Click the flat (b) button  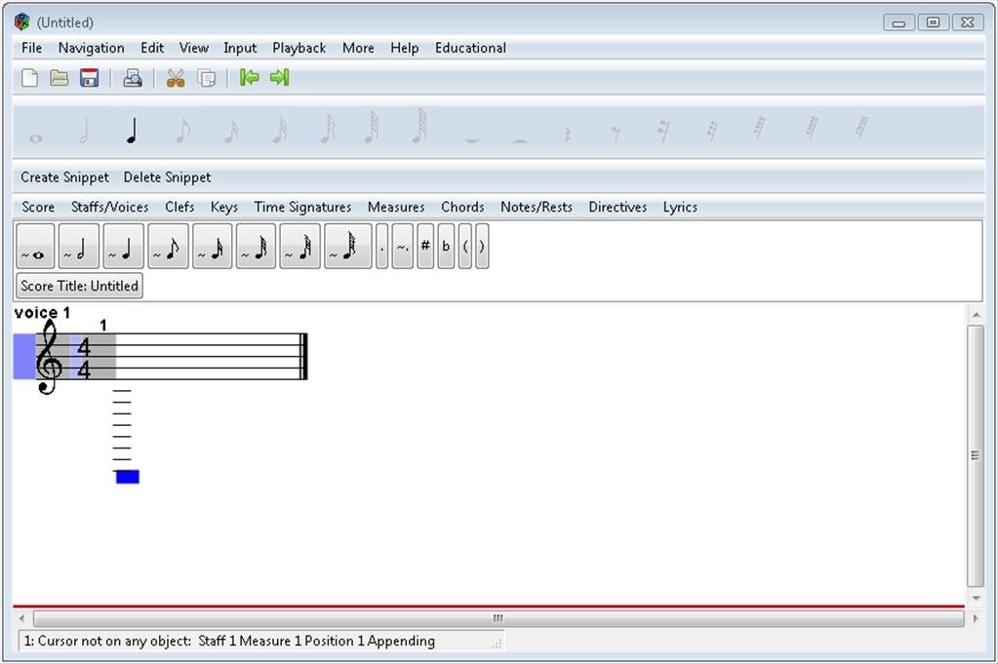(446, 246)
